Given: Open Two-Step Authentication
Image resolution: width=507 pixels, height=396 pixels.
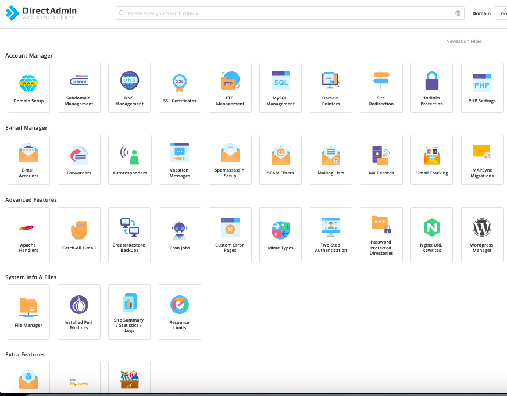Looking at the screenshot, I should 331,234.
